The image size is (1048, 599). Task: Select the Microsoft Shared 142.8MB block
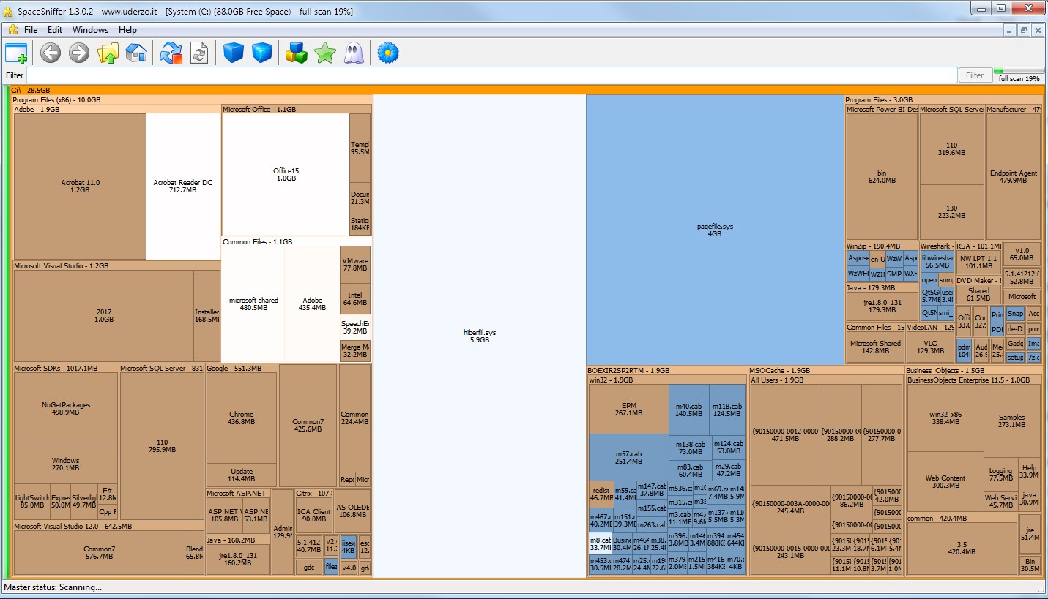[x=875, y=347]
